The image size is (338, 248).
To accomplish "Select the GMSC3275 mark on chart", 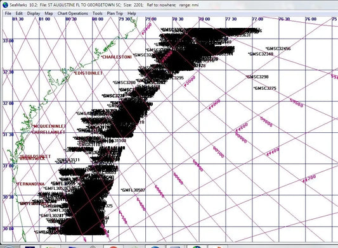I will tap(265, 88).
